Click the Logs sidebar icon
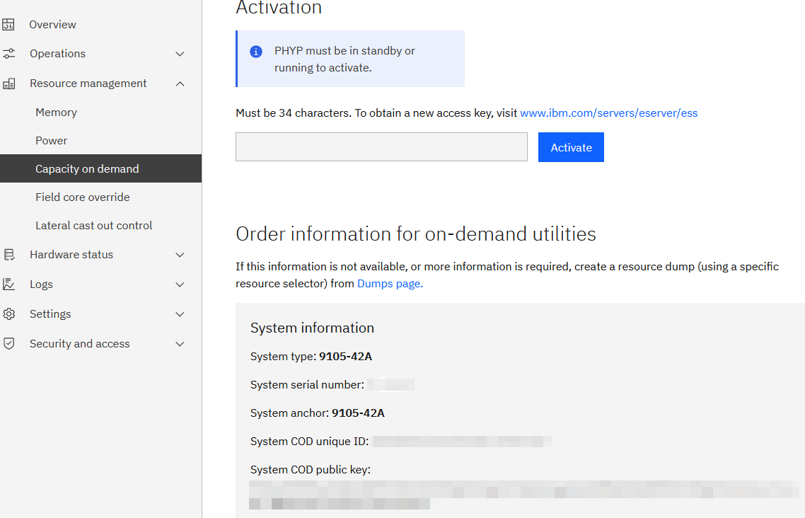Image resolution: width=805 pixels, height=518 pixels. (x=9, y=284)
